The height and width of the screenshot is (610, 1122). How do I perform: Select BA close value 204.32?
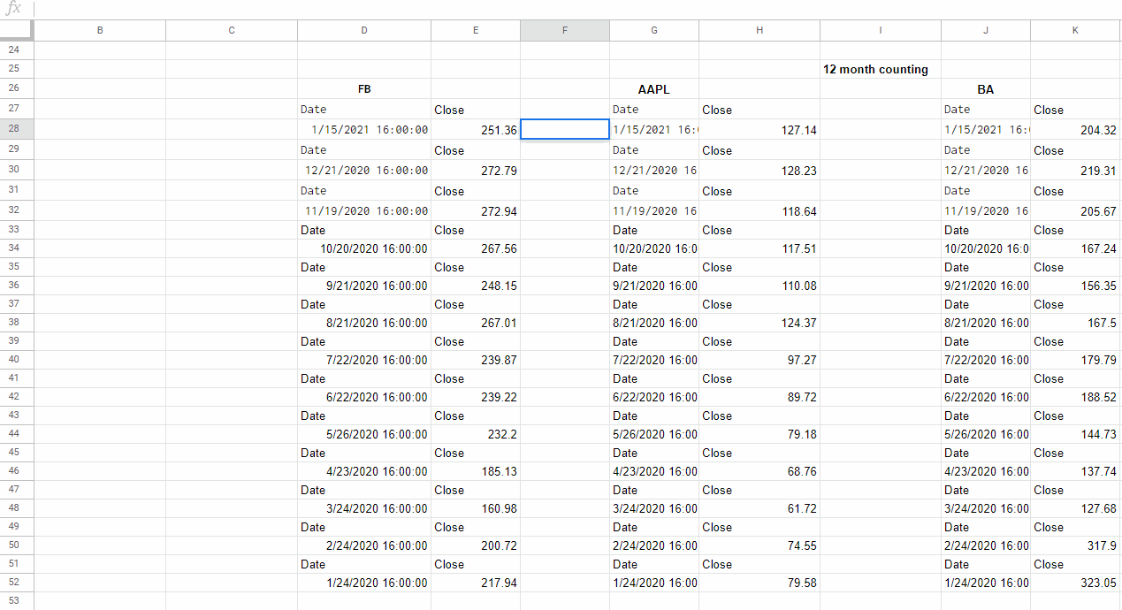click(1075, 130)
